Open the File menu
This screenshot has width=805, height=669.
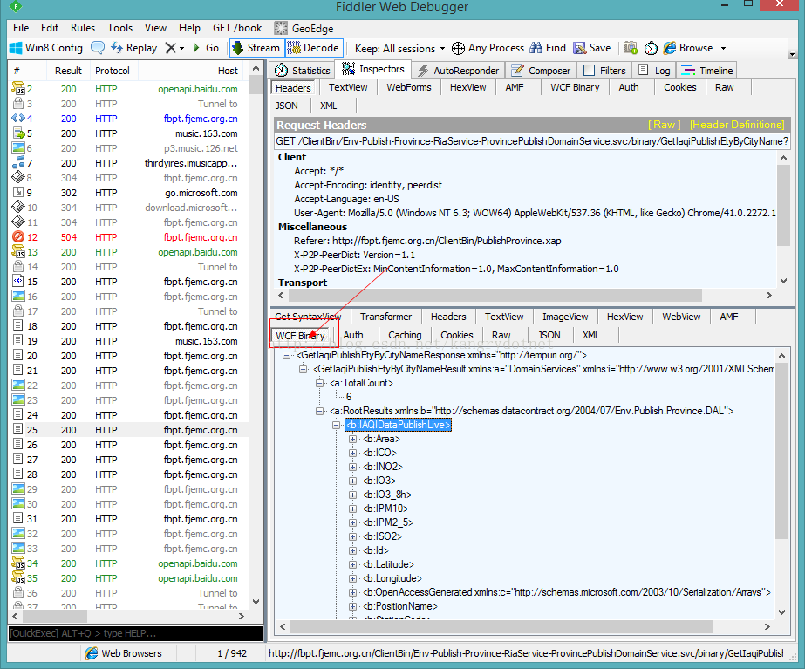[21, 28]
